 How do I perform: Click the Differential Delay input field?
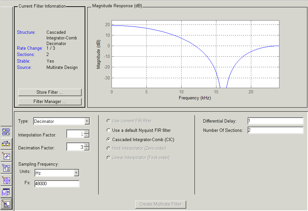[275, 121]
